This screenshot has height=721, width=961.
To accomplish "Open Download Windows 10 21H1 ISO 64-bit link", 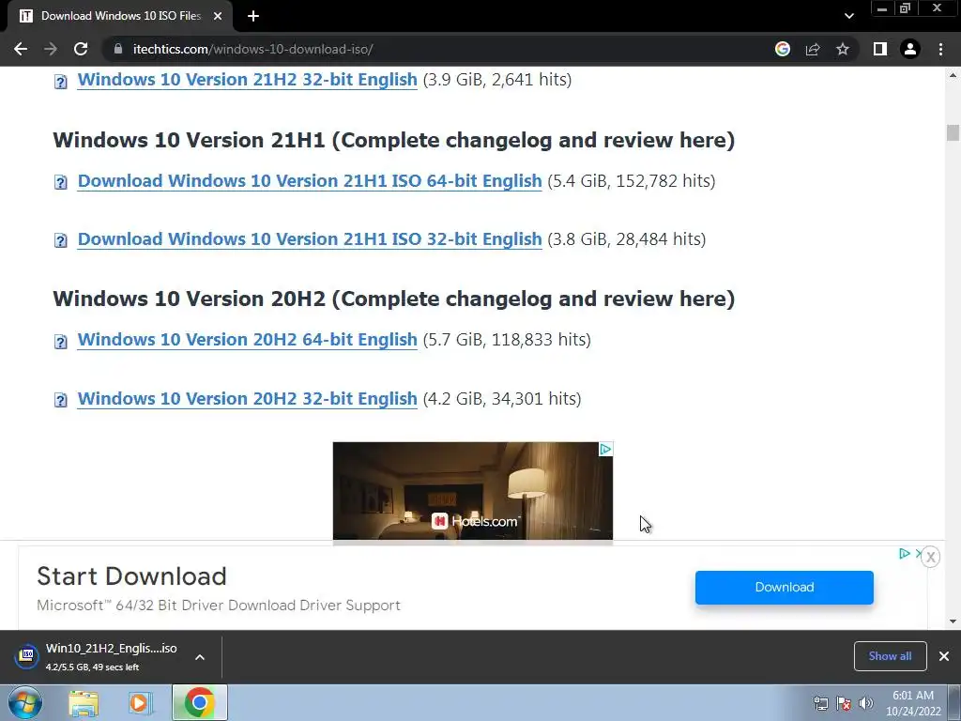I will (310, 181).
